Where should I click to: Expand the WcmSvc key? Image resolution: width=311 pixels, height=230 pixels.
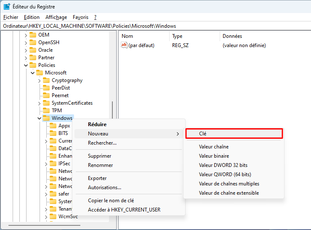46,217
